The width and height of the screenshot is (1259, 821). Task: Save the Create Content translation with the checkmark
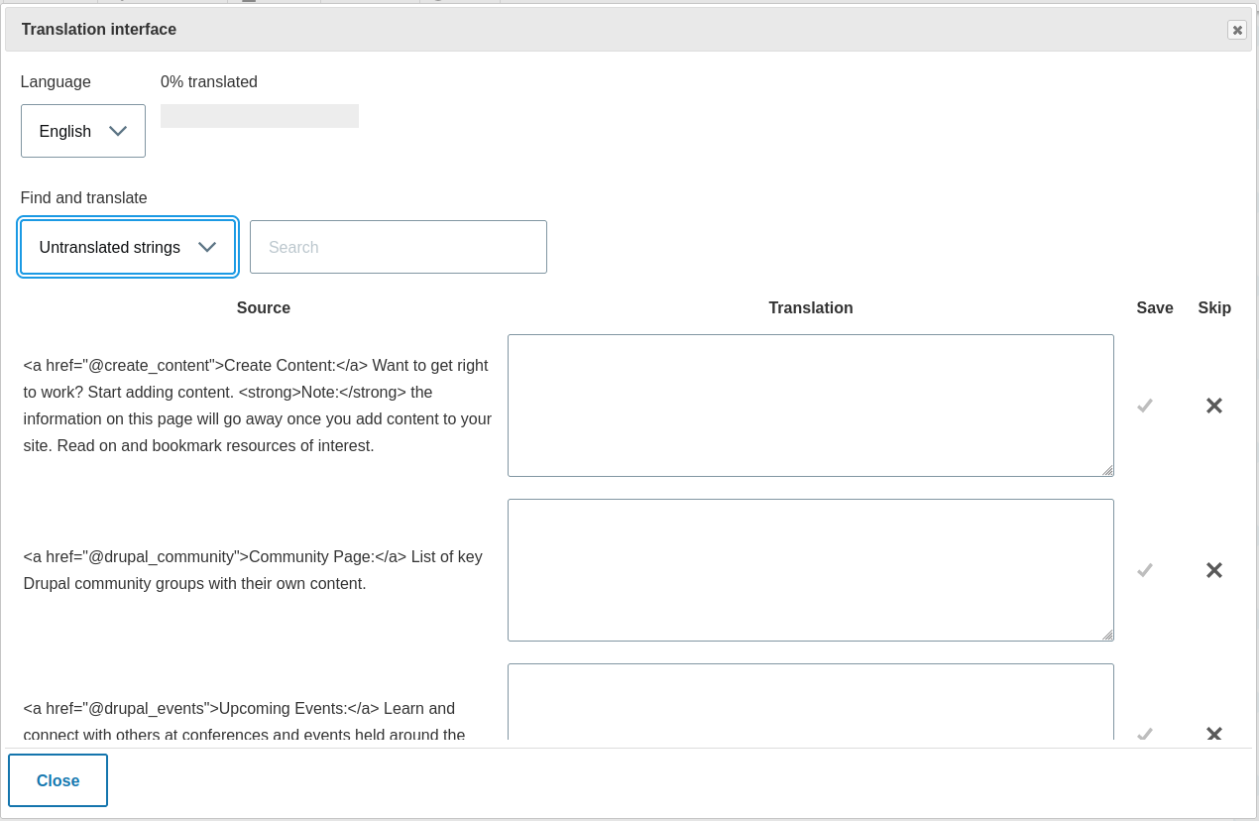coord(1145,406)
